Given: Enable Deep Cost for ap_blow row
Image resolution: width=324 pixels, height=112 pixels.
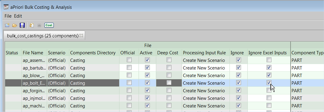Looking at the screenshot, I should [x=169, y=75].
